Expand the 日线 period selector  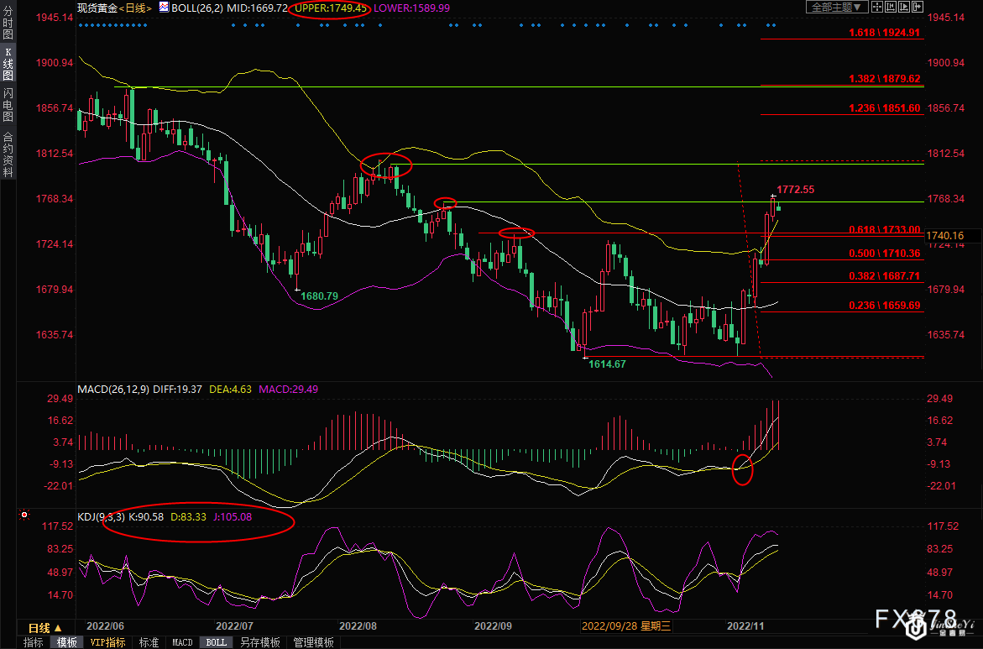tap(44, 628)
